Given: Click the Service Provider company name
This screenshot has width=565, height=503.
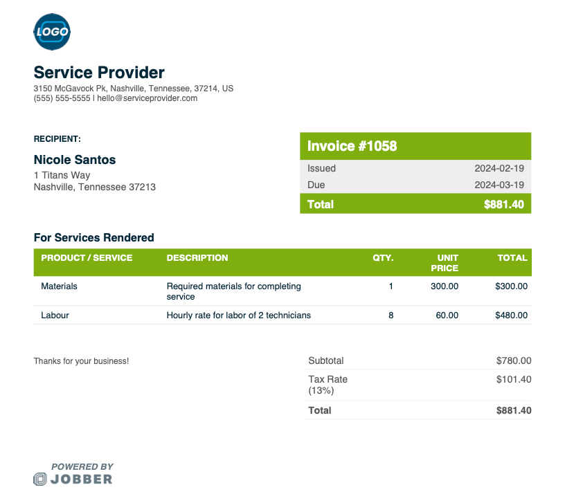Looking at the screenshot, I should (99, 72).
